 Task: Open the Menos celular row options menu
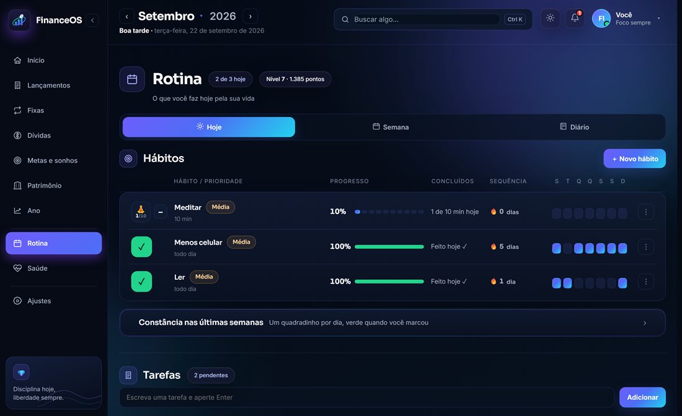(x=646, y=246)
